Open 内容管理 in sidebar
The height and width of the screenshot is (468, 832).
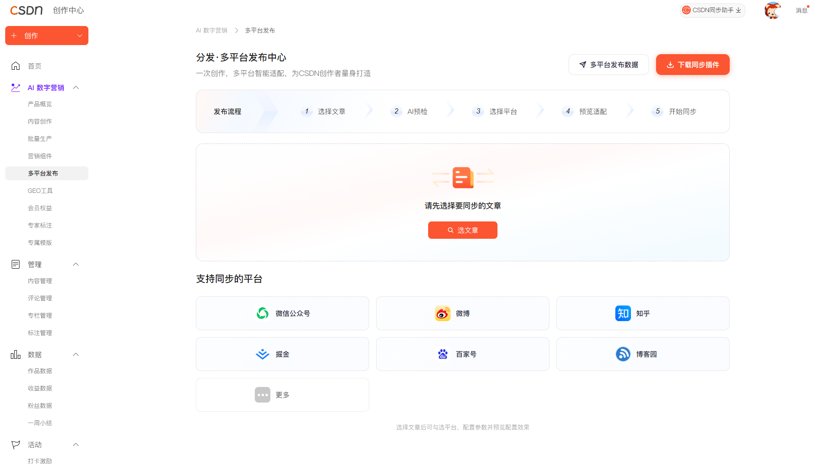pos(40,281)
